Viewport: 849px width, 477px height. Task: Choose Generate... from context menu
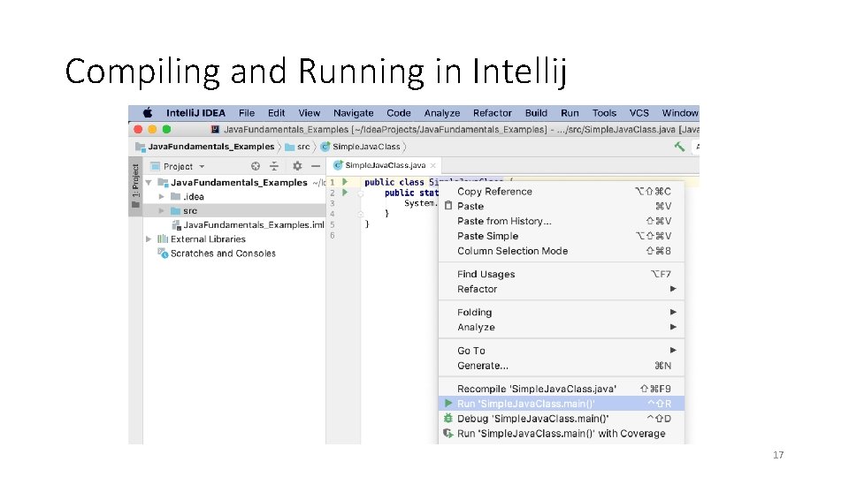coord(561,366)
